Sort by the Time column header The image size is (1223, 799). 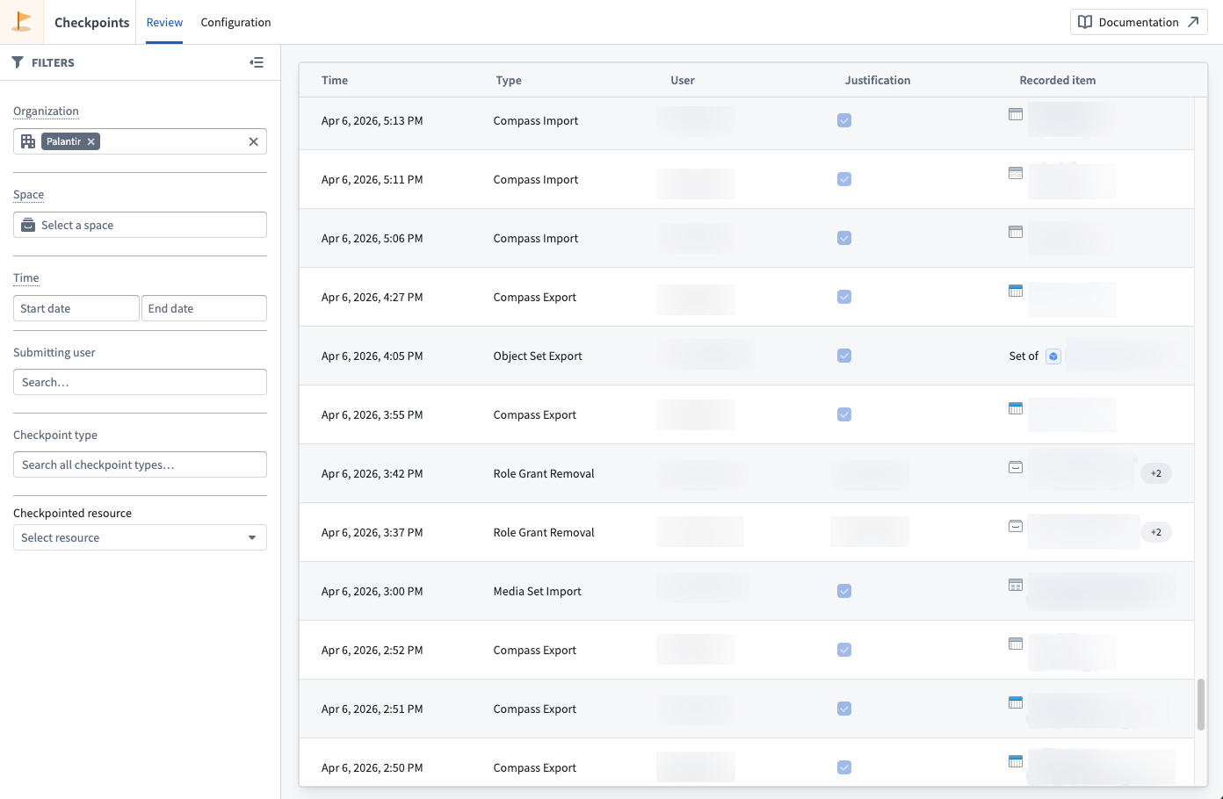pyautogui.click(x=335, y=80)
